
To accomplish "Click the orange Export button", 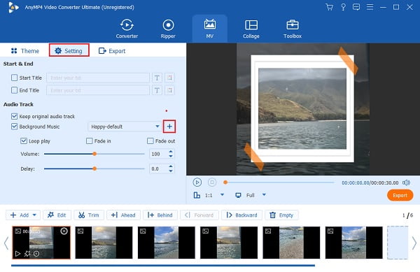I will tap(400, 196).
